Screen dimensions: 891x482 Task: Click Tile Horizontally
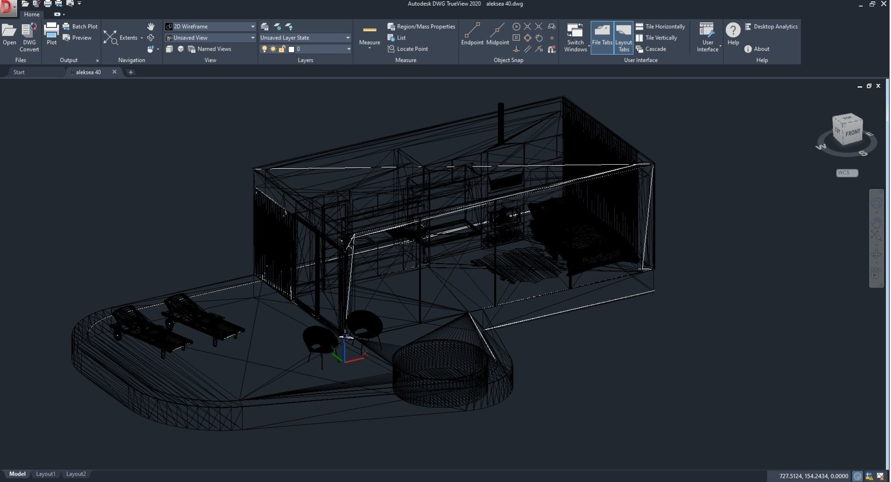[660, 26]
